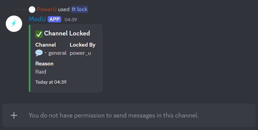This screenshot has height=130, width=258.
Task: Click the Reason field label
Action: [x=44, y=64]
